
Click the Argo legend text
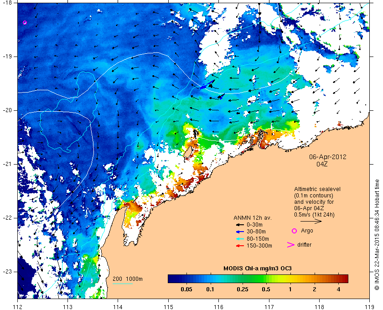coord(307,231)
